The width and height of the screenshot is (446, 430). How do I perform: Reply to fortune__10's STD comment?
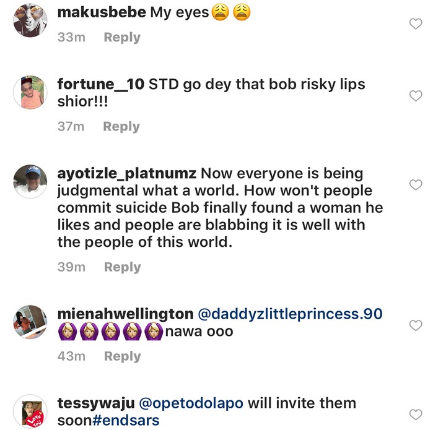tap(121, 127)
